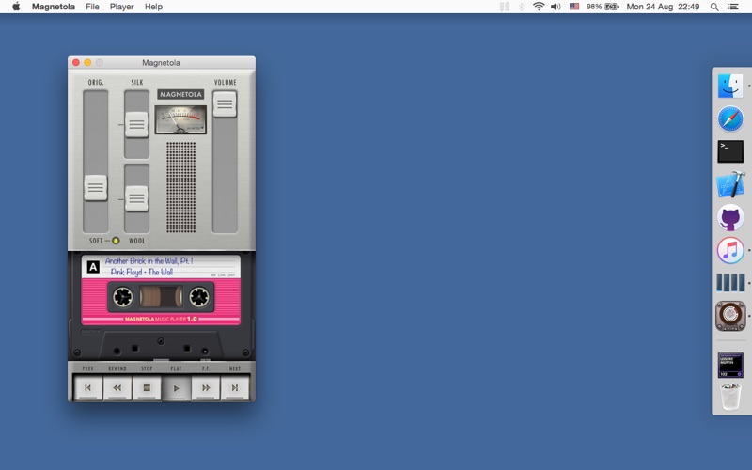Open Notification Center

pyautogui.click(x=733, y=7)
